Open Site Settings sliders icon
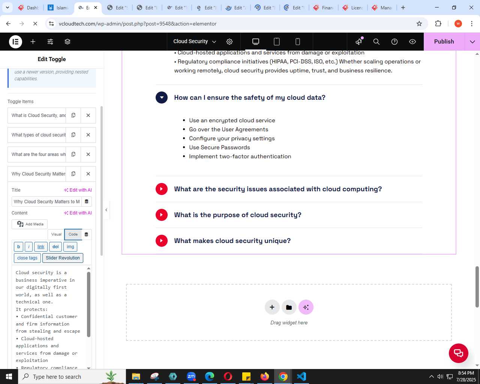Image resolution: width=480 pixels, height=384 pixels. [50, 42]
